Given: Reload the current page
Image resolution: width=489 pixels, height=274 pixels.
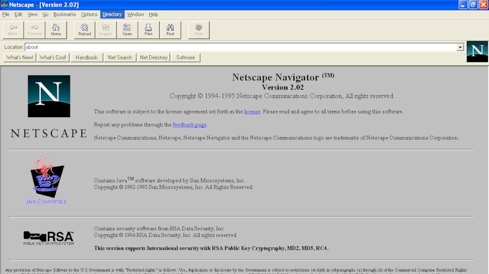Looking at the screenshot, I should point(85,30).
